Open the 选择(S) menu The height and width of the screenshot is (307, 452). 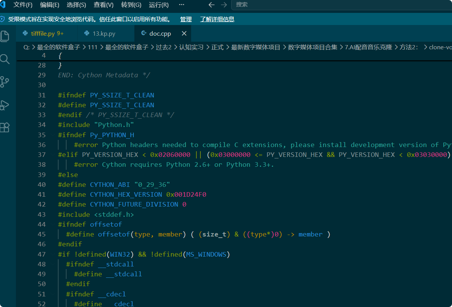click(76, 5)
